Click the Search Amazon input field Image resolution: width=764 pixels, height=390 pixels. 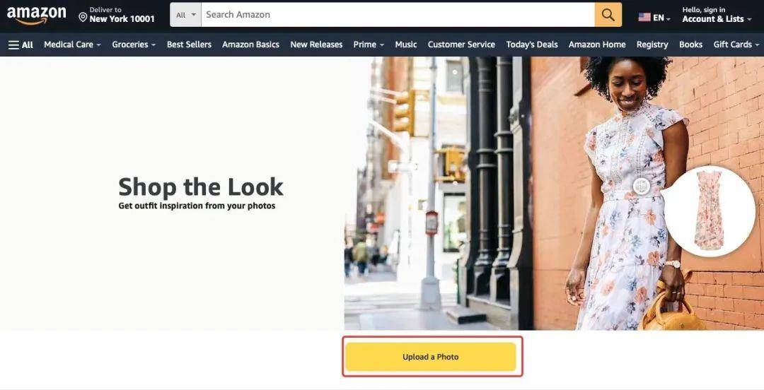(x=398, y=15)
